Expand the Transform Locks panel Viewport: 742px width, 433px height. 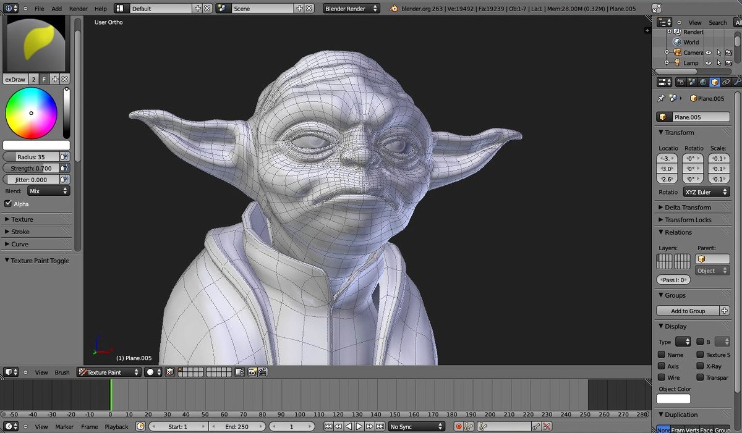click(693, 220)
